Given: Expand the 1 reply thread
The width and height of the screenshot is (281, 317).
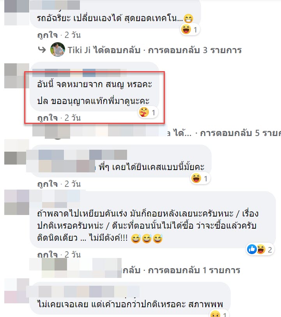Looking at the screenshot, I should click(x=194, y=270).
